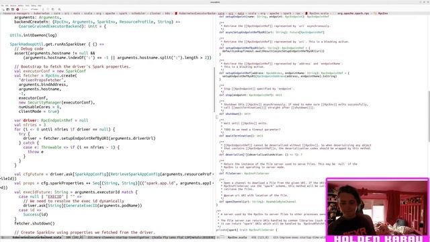Screen dimensions: 430x242
Task: Click the "driverPropsFetcher" string literal
Action: click(42, 80)
